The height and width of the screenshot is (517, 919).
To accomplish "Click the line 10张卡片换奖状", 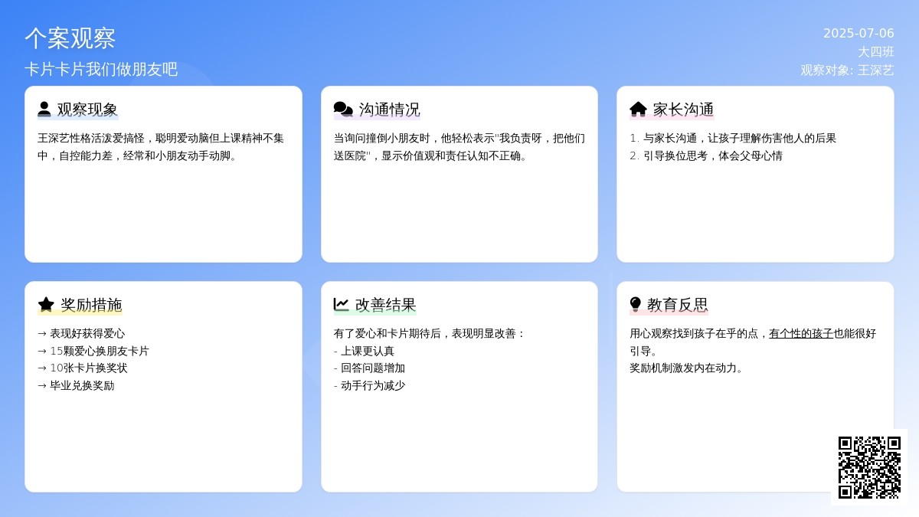I will tap(83, 368).
